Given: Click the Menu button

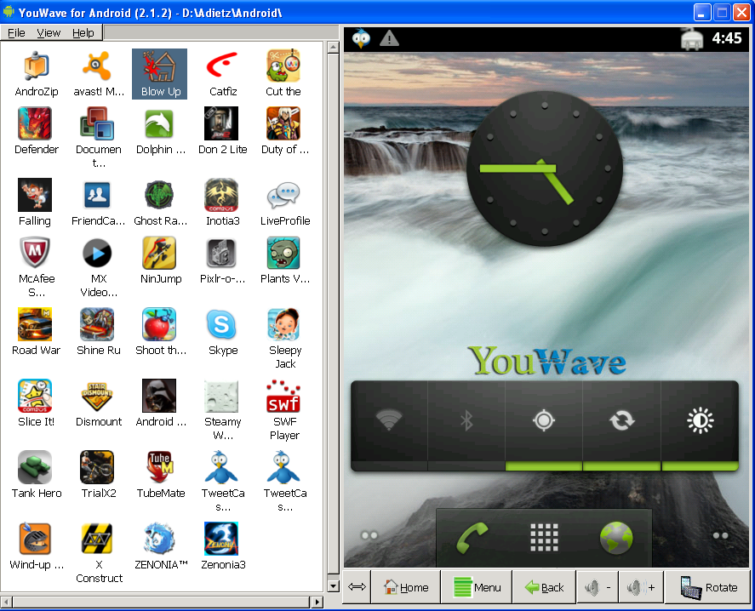Looking at the screenshot, I should point(477,587).
